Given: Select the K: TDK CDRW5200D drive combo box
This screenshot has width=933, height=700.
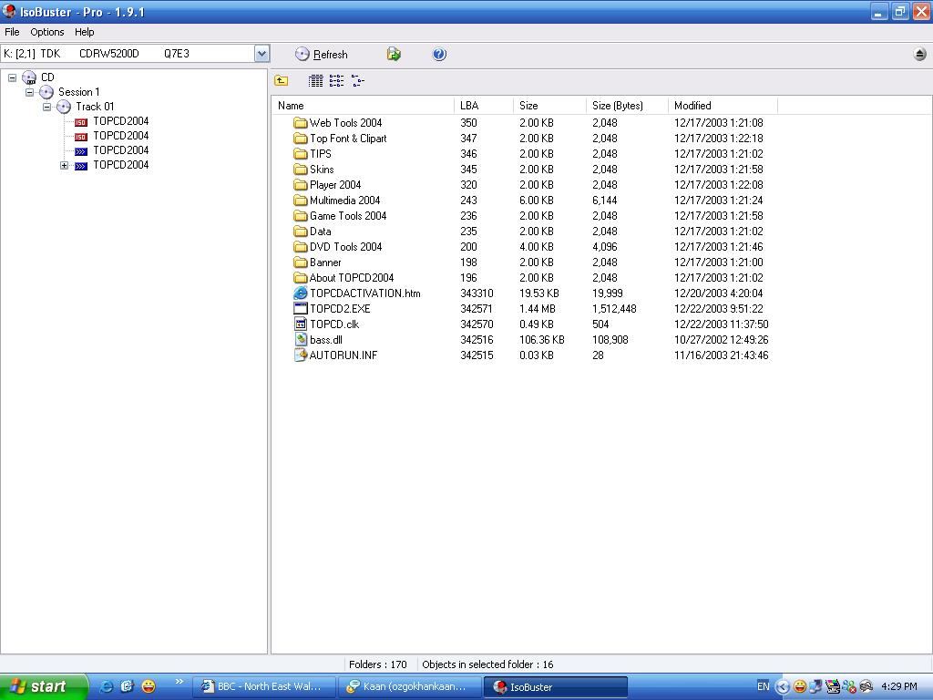Looking at the screenshot, I should click(x=135, y=54).
